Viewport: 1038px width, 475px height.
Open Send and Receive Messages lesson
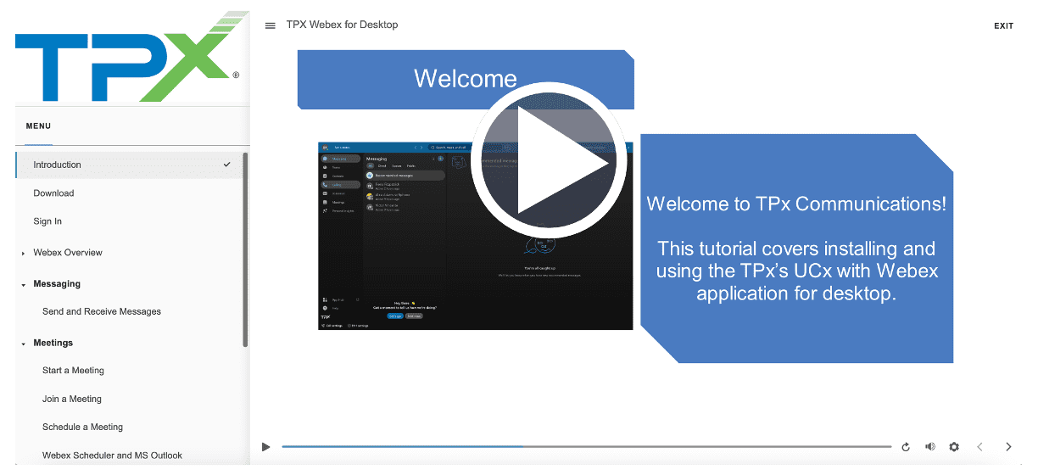(102, 311)
